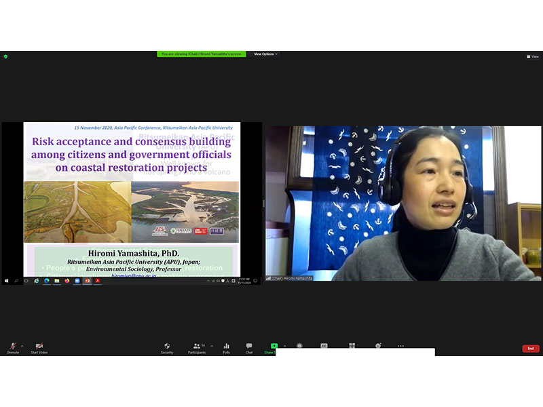Expand the share screen options arrow
This screenshot has width=543, height=407.
tap(284, 345)
